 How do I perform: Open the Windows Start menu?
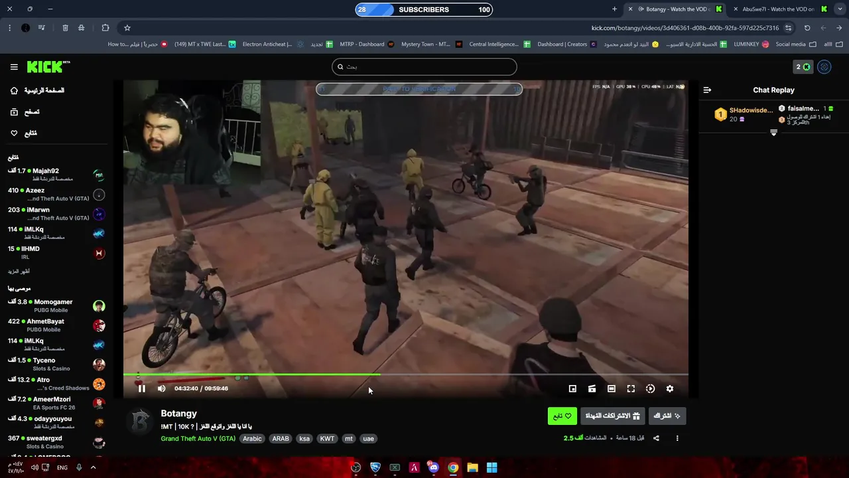491,467
